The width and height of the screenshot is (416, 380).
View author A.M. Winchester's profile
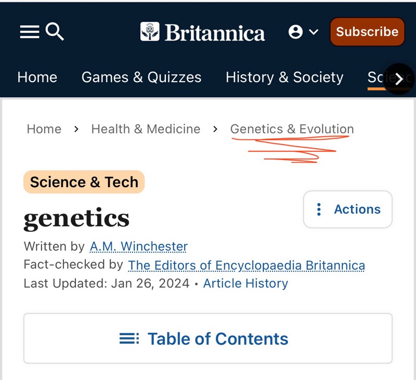(138, 246)
